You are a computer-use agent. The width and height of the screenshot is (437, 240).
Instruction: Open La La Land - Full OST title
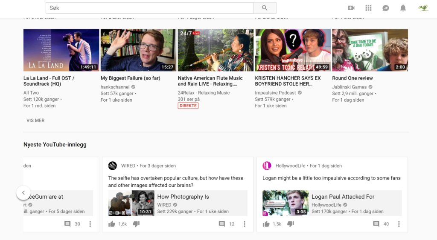(x=49, y=81)
